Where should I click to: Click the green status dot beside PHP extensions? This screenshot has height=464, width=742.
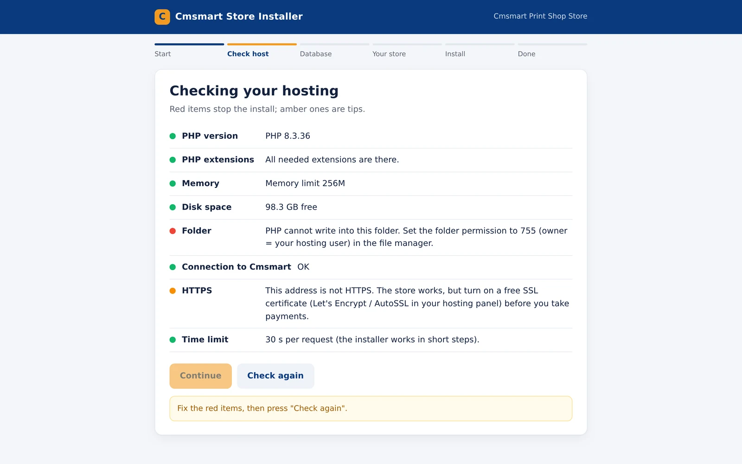pyautogui.click(x=173, y=160)
